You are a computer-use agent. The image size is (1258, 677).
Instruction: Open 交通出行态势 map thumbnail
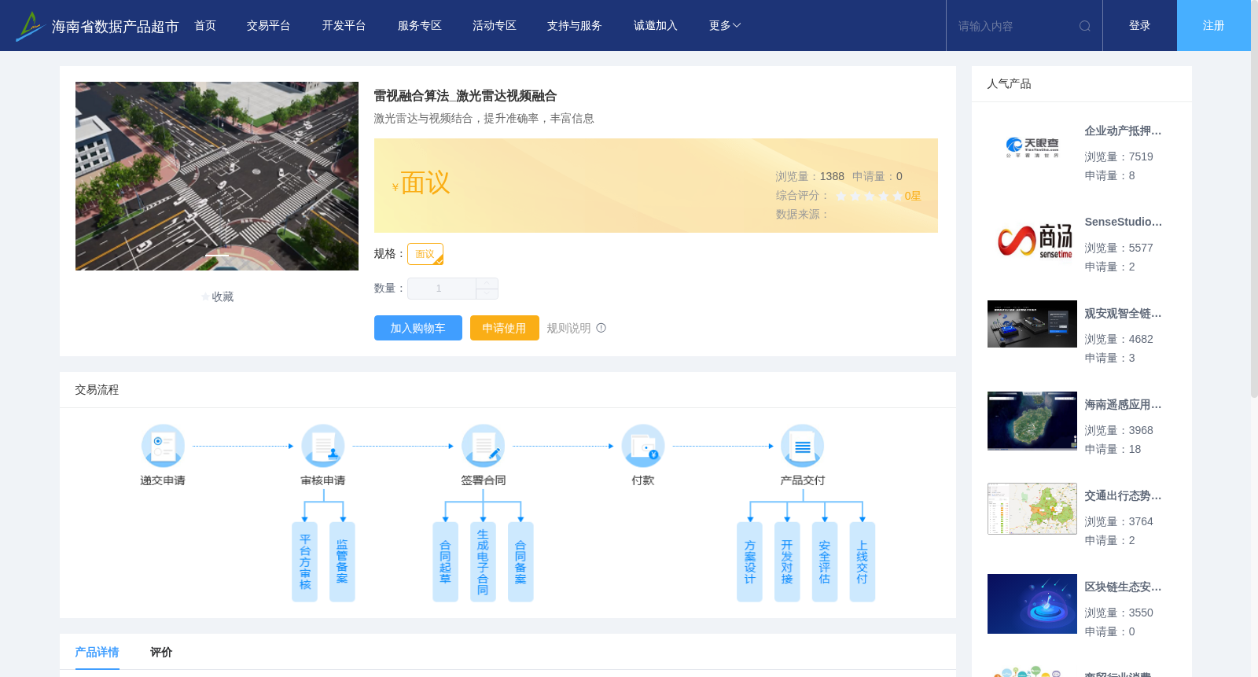point(1032,509)
